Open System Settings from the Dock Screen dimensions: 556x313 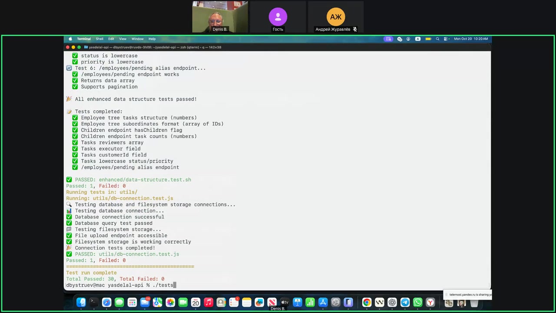point(335,303)
